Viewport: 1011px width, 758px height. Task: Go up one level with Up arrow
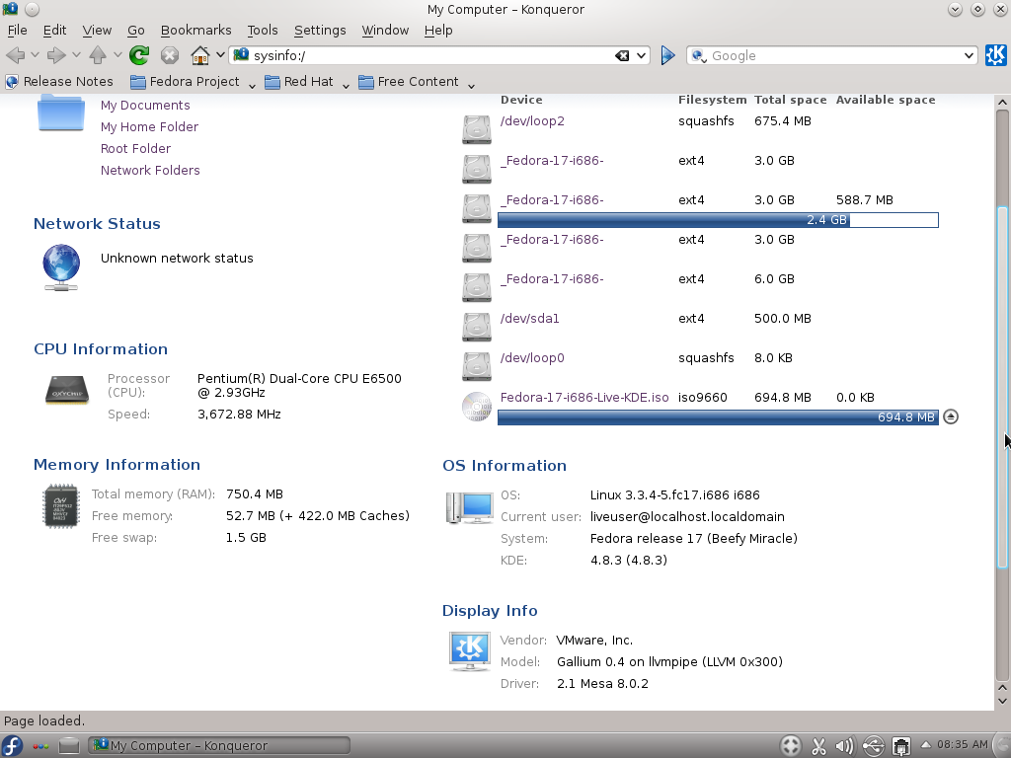point(98,55)
